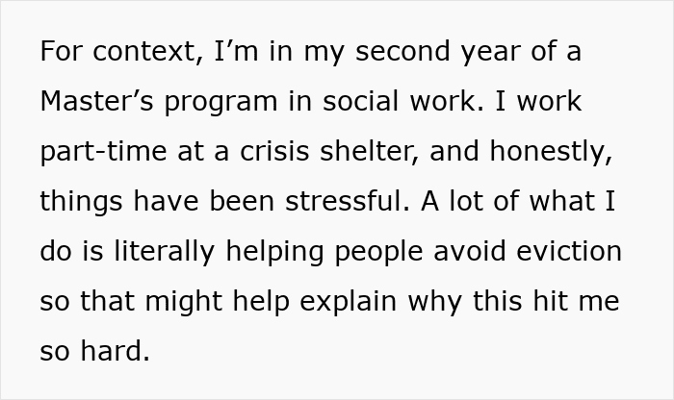Click the word "literally"

[x=164, y=253]
